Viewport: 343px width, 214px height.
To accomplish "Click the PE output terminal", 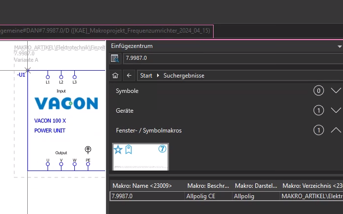I will (88, 164).
